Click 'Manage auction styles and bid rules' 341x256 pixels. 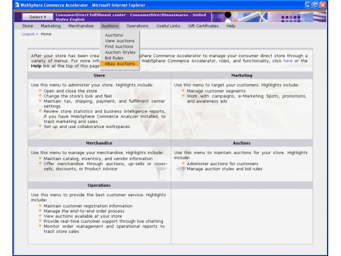(225, 169)
